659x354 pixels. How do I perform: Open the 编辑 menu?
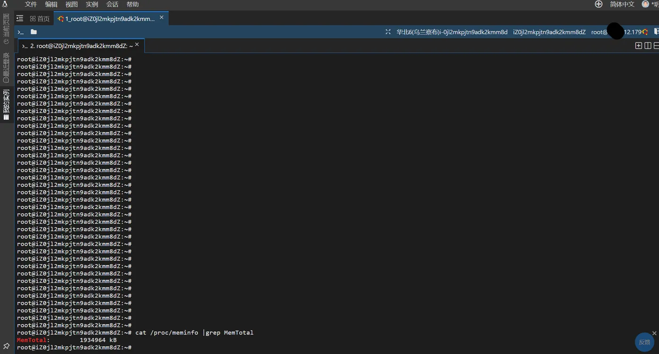coord(51,4)
